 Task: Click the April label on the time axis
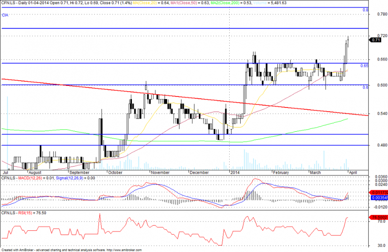point(353,172)
